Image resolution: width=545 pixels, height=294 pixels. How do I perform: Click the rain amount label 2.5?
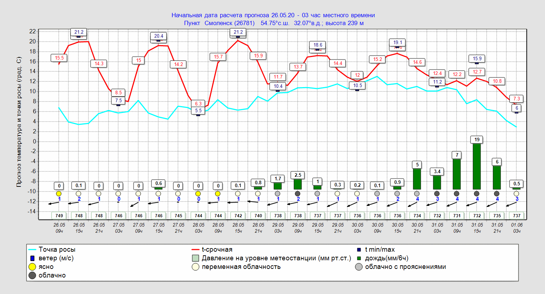298,175
